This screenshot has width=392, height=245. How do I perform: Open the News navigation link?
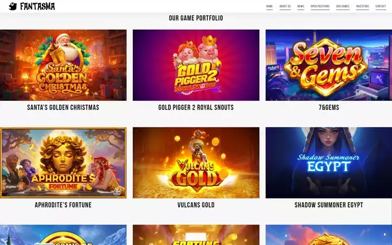[x=301, y=6]
